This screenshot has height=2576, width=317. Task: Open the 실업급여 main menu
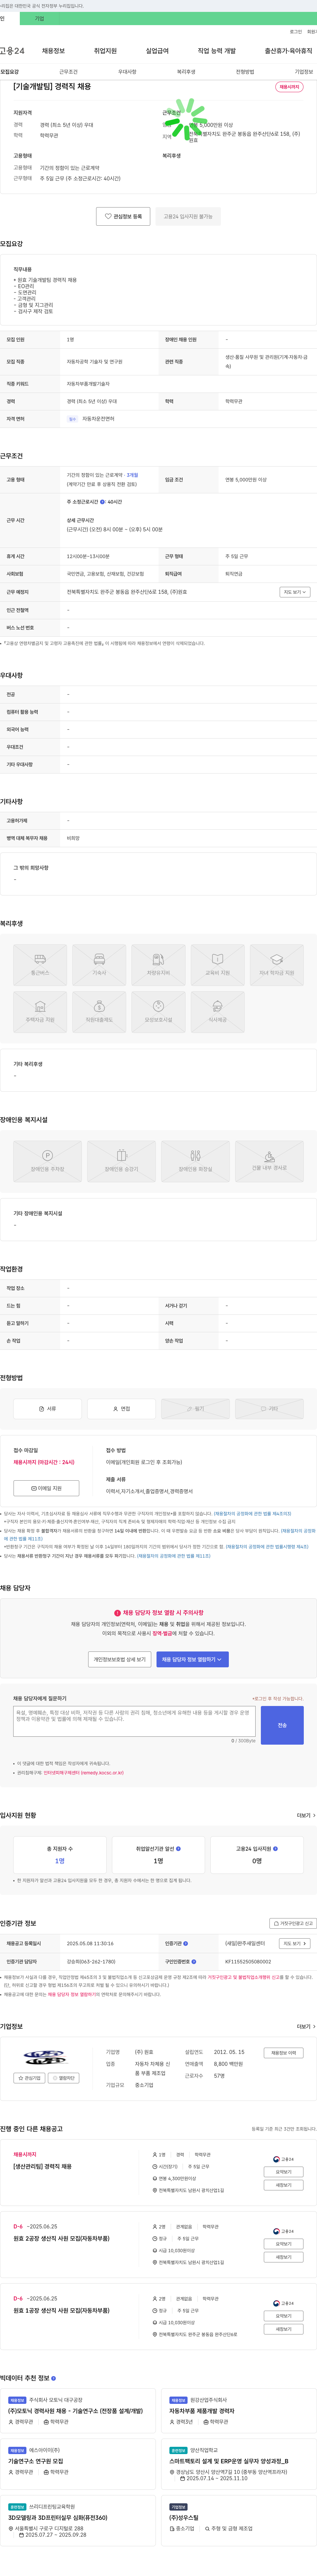pos(157,51)
